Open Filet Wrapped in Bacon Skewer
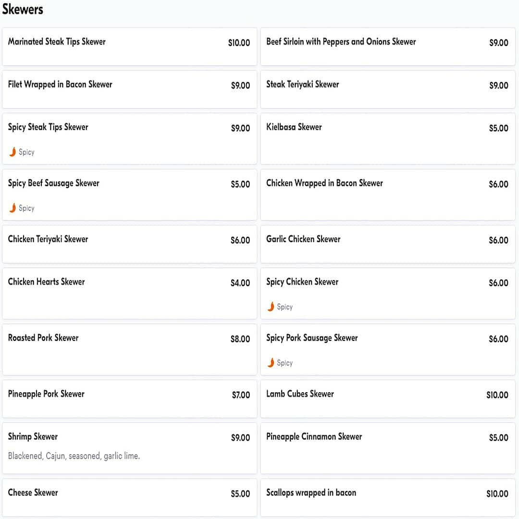This screenshot has width=519, height=519. pos(129,89)
